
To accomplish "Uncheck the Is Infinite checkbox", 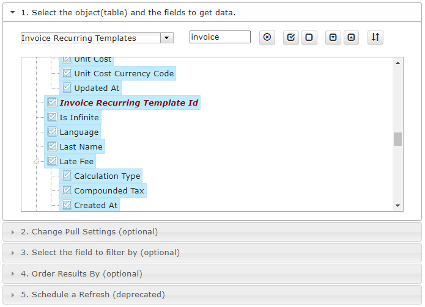I will pos(52,117).
